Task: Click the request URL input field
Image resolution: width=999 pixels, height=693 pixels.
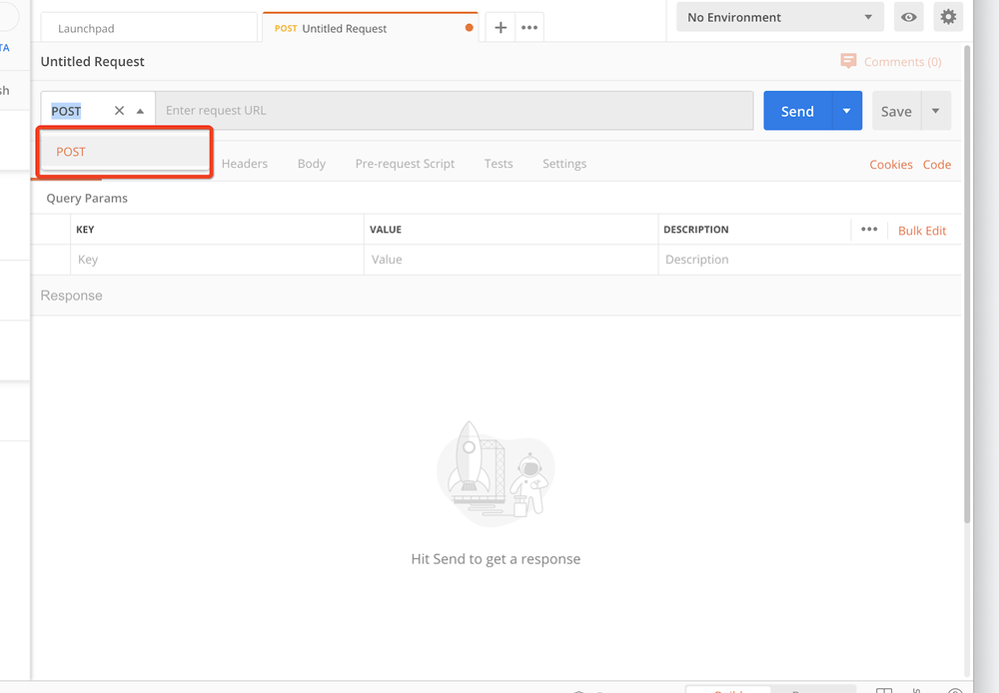Action: [455, 110]
